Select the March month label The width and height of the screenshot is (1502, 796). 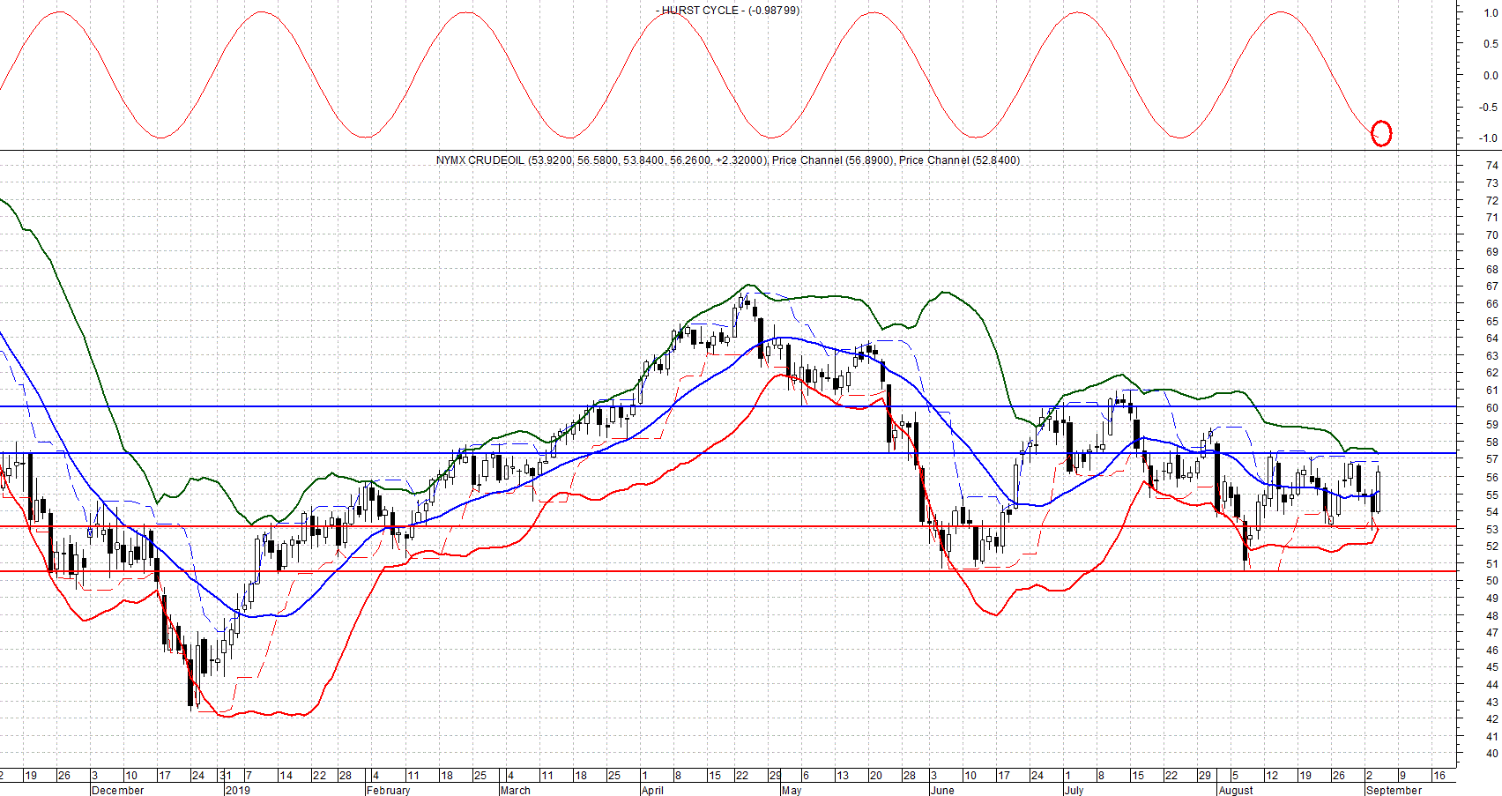pos(515,790)
